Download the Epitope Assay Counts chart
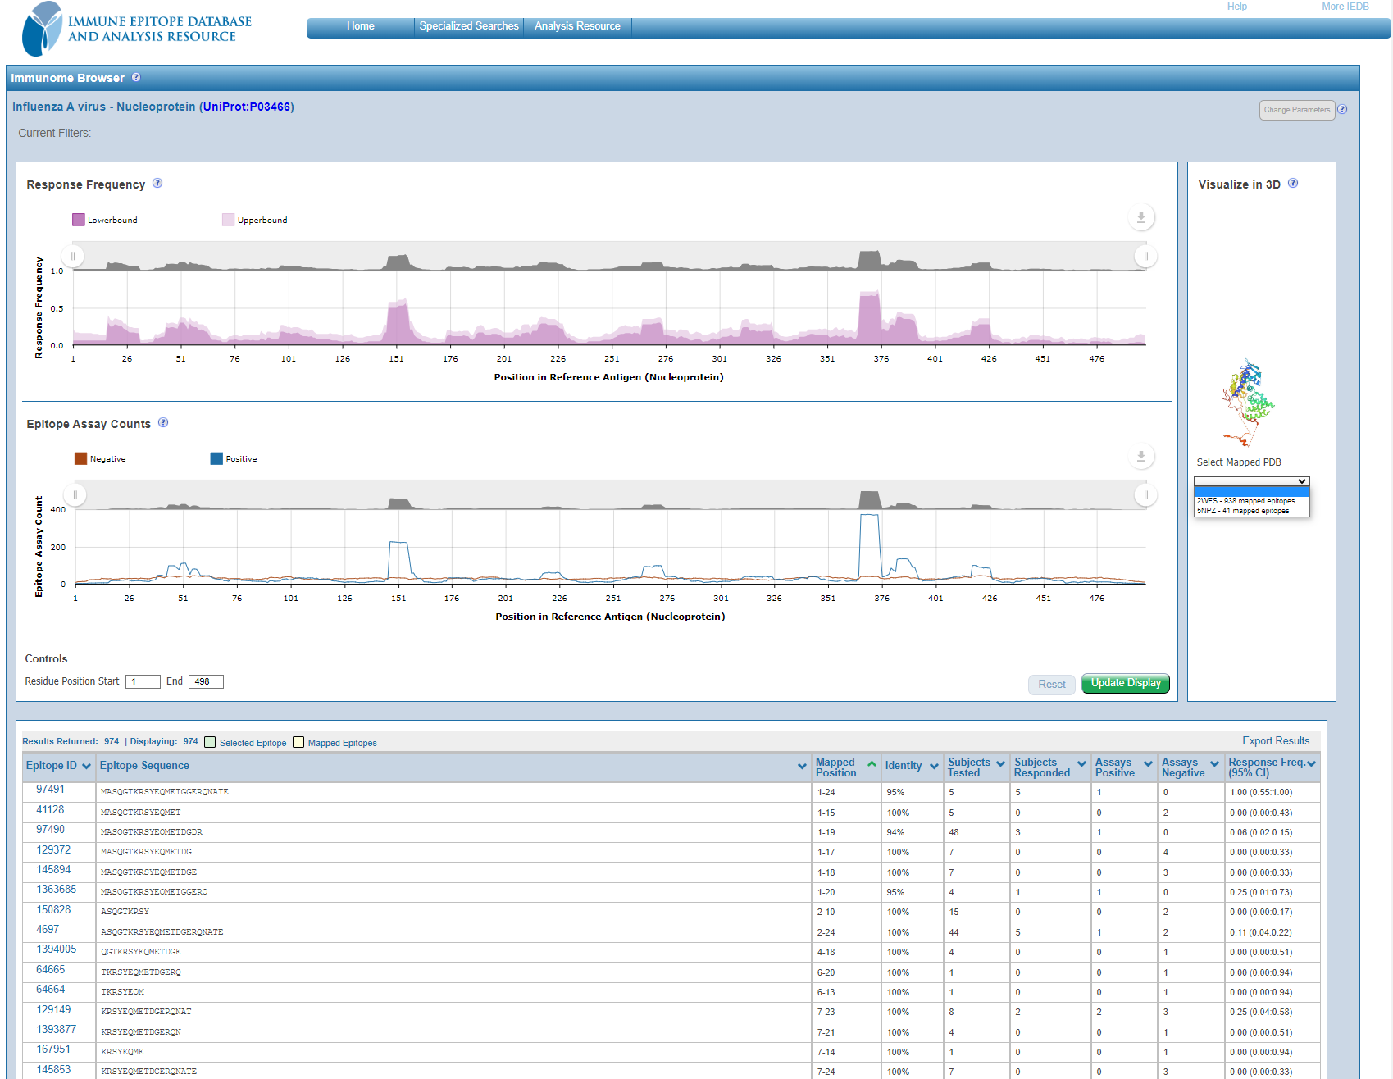 pos(1140,457)
